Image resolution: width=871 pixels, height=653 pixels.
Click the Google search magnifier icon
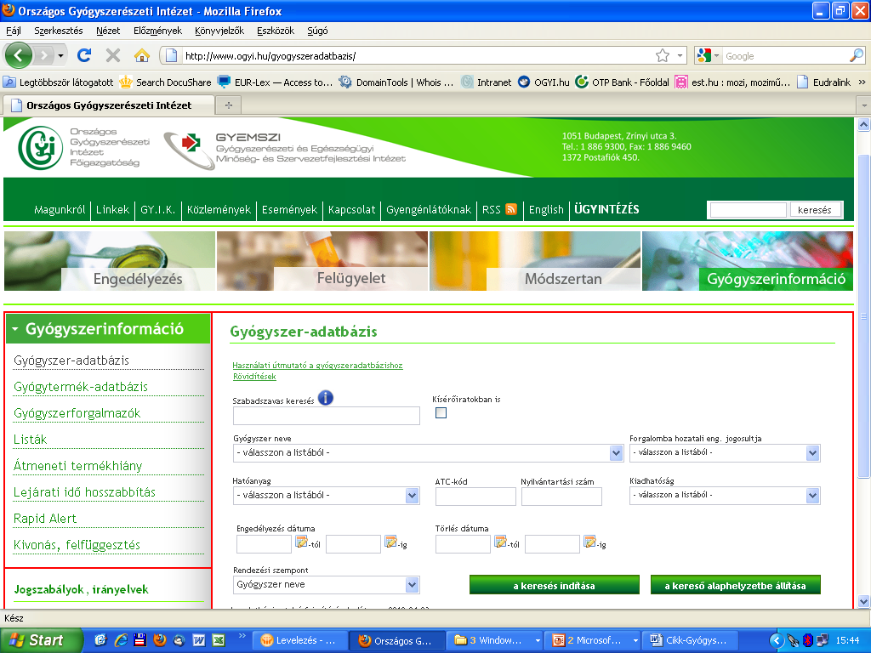pyautogui.click(x=857, y=55)
